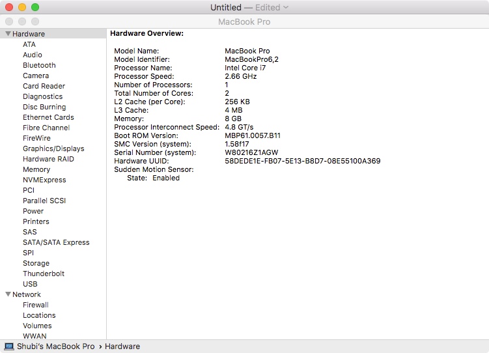The height and width of the screenshot is (353, 489).
Task: Click the Intel Core i7 value
Action: 245,68
